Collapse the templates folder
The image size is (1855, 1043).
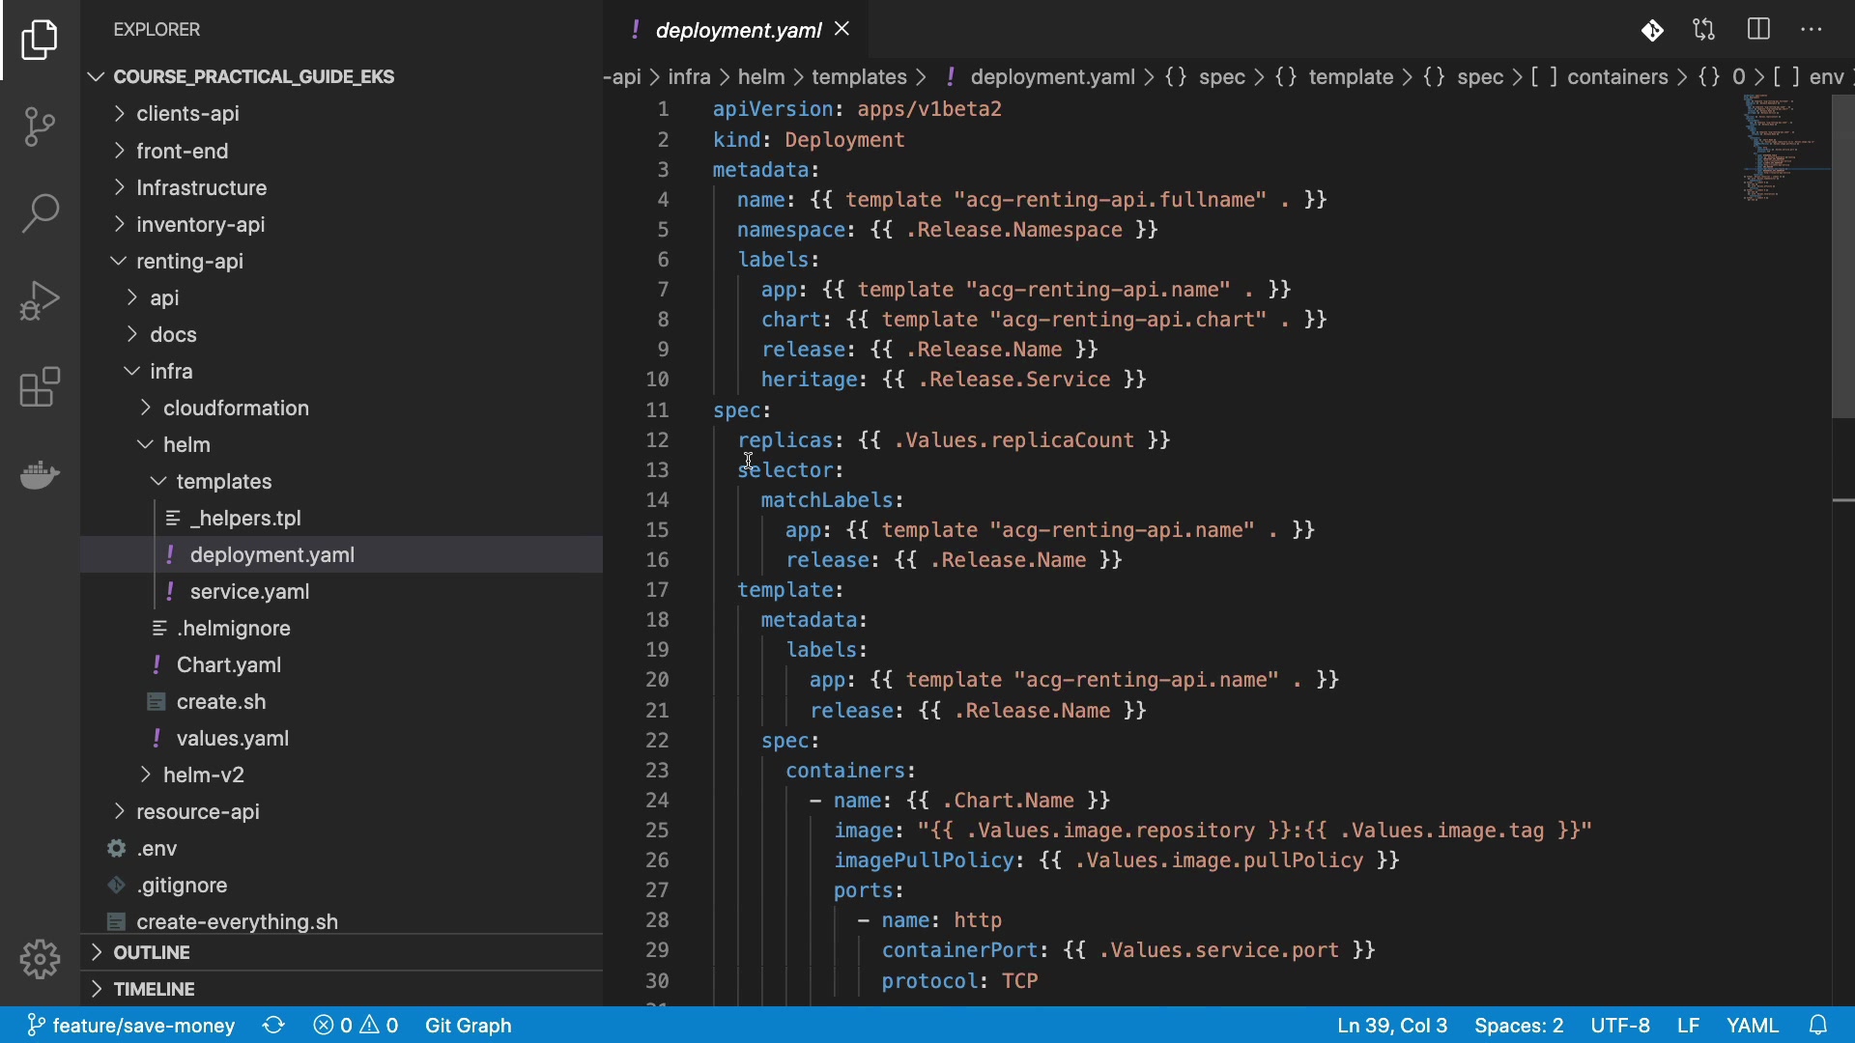(x=223, y=482)
